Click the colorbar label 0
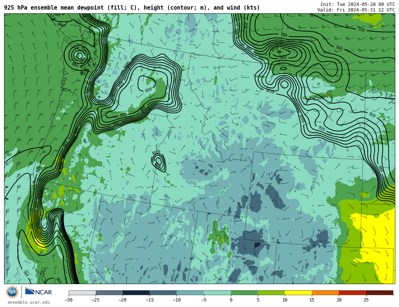The image size is (399, 307). [x=231, y=300]
